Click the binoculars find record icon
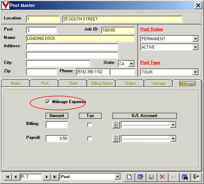Image resolution: width=204 pixels, height=184 pixels. coord(185,177)
